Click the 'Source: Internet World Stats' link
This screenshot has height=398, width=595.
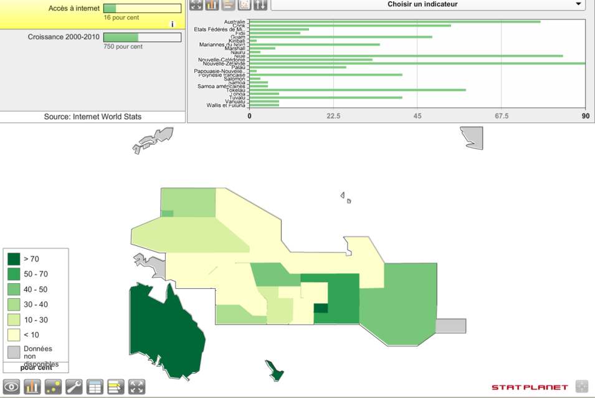pyautogui.click(x=92, y=117)
